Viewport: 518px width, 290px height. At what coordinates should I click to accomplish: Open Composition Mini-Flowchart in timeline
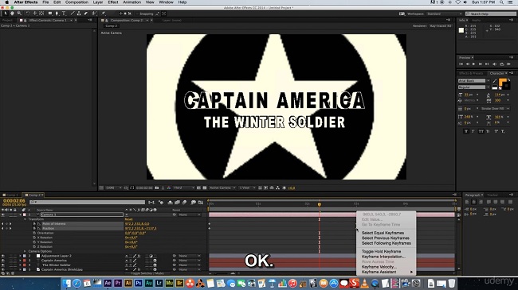point(151,203)
